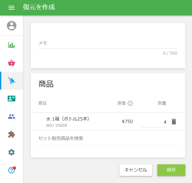Open the hamburger navigation menu
192x183 pixels.
(x=12, y=8)
